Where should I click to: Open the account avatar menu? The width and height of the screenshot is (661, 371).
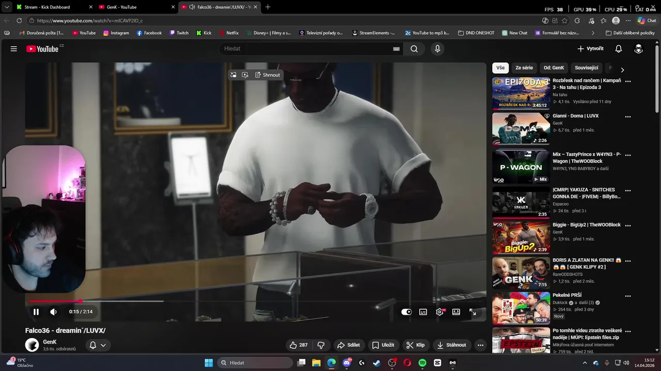coord(638,49)
